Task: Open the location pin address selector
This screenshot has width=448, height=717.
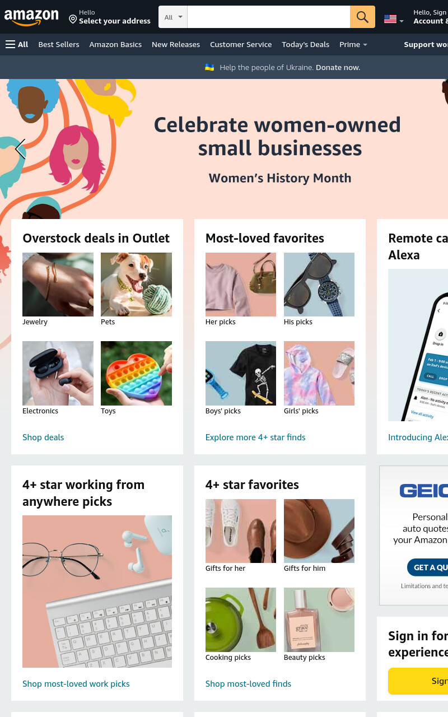Action: (110, 17)
